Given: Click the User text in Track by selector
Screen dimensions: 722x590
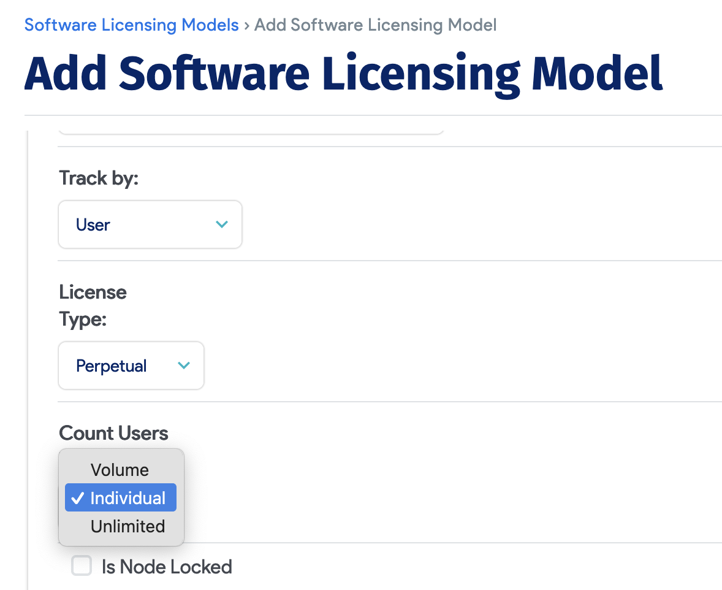Looking at the screenshot, I should coord(93,225).
